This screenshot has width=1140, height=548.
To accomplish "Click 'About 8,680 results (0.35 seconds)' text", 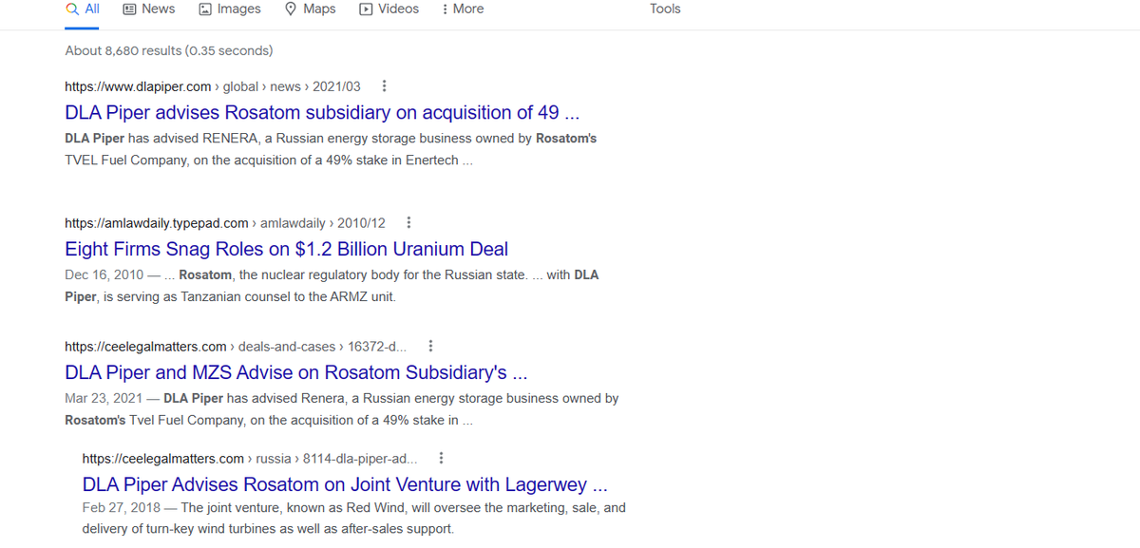I will pos(169,50).
